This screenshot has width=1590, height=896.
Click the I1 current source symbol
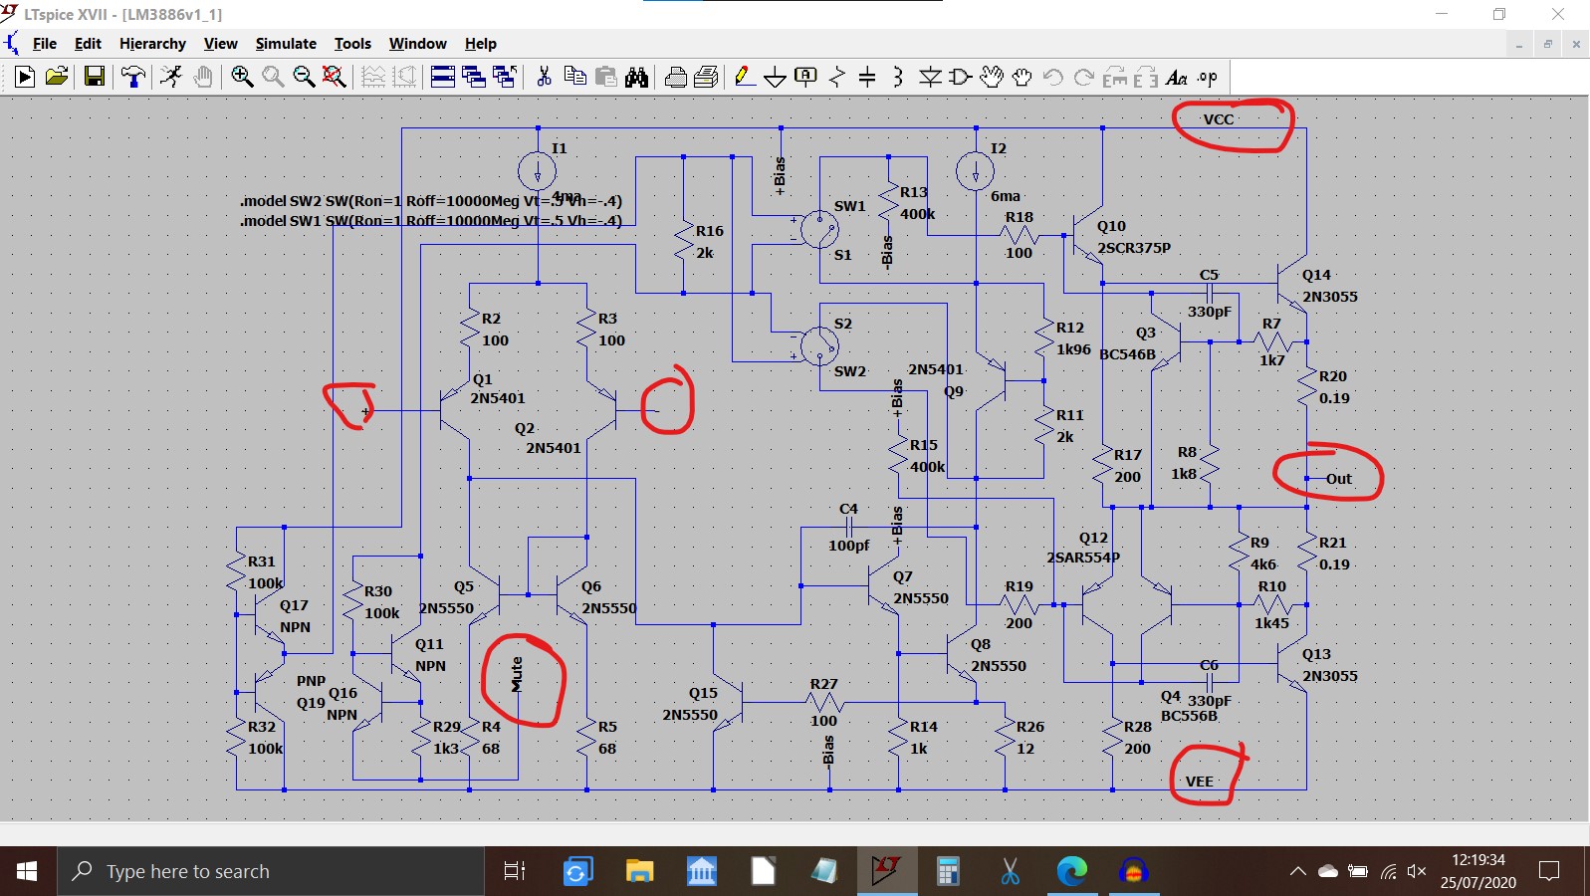tap(538, 170)
